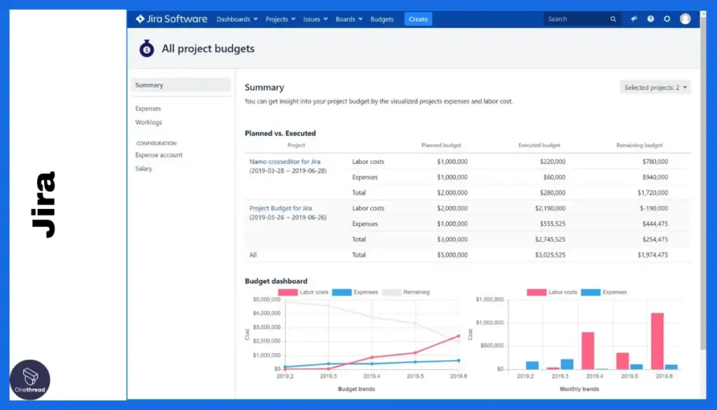Toggle Labor costs legend in Budget trends chart
The image size is (717, 410).
tap(303, 292)
